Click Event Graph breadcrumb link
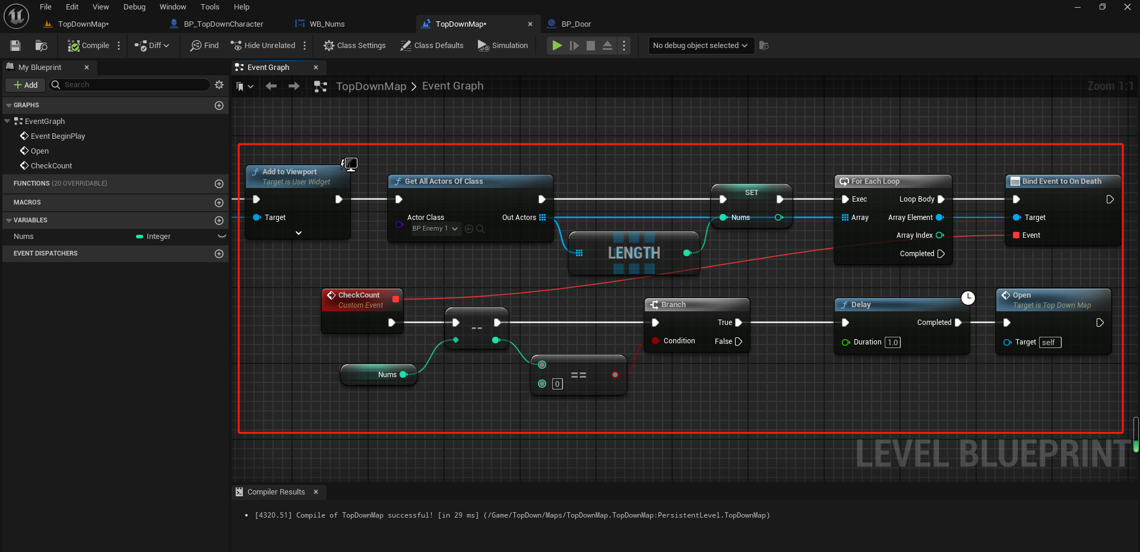Screen dimensions: 1140x552 coord(453,87)
